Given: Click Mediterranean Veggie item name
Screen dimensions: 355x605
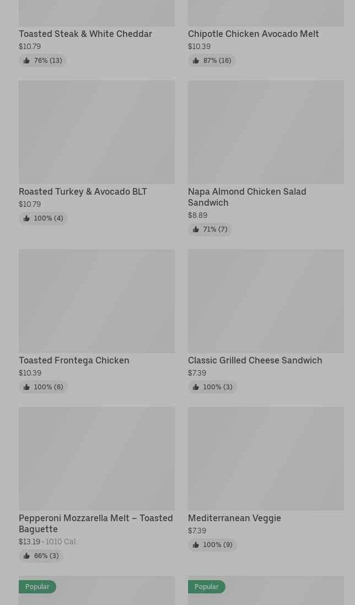Looking at the screenshot, I should click(x=234, y=518).
